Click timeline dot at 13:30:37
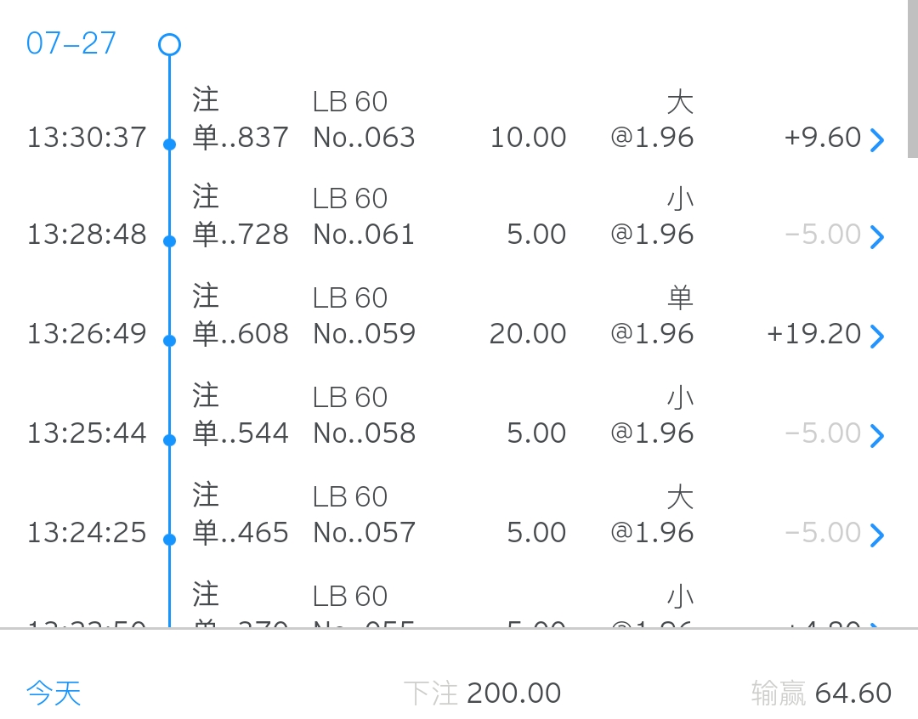Screen dimensions: 918x719 click(169, 144)
